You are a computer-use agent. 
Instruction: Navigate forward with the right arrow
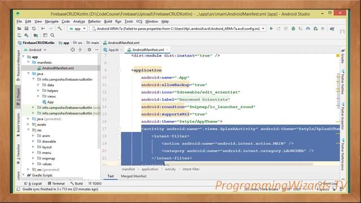click(x=50, y=29)
